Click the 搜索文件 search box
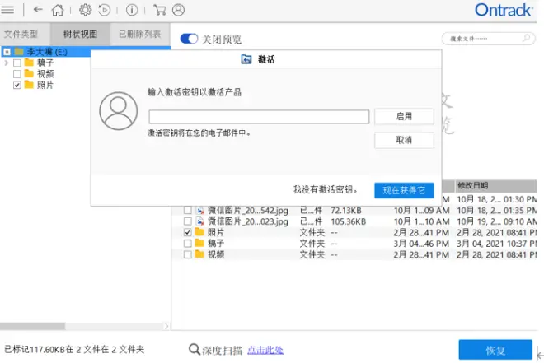This screenshot has height=363, width=544. tap(488, 38)
